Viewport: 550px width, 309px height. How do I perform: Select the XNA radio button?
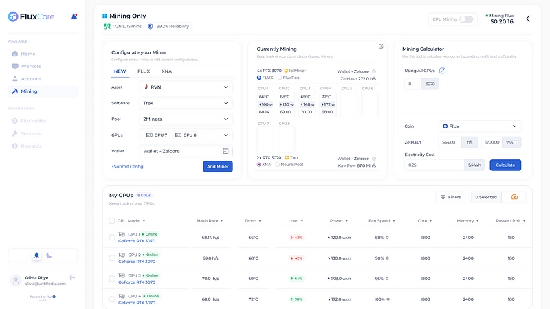coord(259,164)
